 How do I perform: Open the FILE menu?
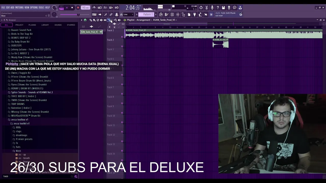(x=3, y=7)
